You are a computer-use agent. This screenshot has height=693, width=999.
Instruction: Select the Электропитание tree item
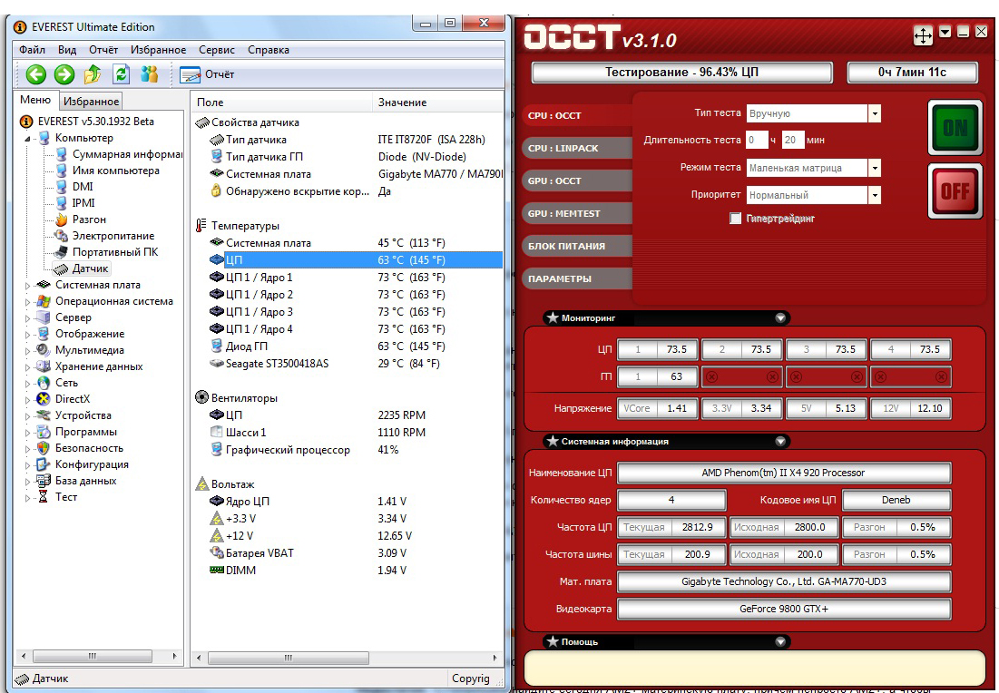(113, 236)
